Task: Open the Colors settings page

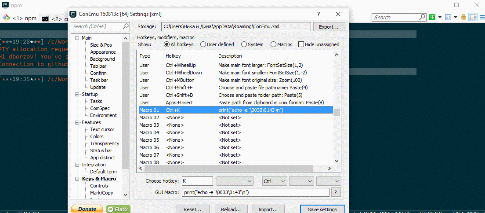Action: 97,136
